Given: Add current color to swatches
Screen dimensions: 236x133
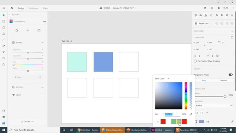Looking at the screenshot, I should coord(158,122).
